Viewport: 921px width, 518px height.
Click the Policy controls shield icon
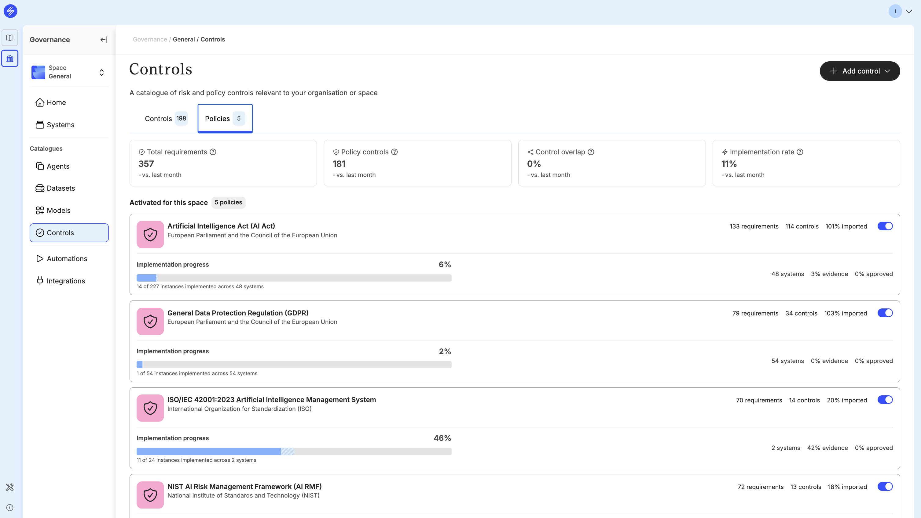(x=336, y=152)
